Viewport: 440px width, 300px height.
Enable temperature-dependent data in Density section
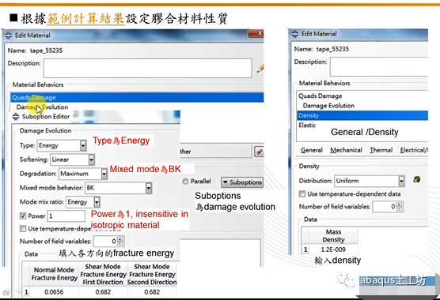click(x=302, y=193)
